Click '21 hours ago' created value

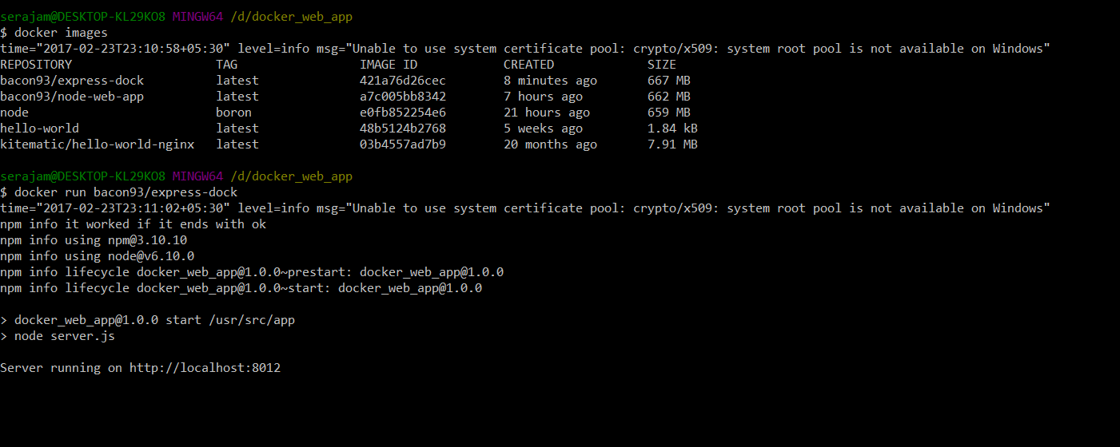547,113
